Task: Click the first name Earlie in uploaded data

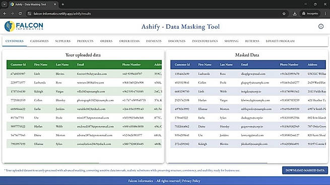Action: pos(37,109)
